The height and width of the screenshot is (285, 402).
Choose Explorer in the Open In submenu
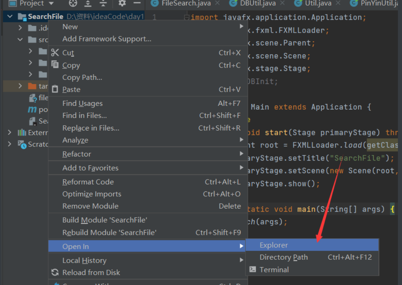point(312,245)
